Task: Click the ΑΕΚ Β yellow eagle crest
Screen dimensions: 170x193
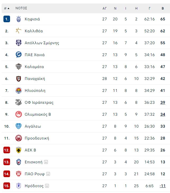Action: 19,150
